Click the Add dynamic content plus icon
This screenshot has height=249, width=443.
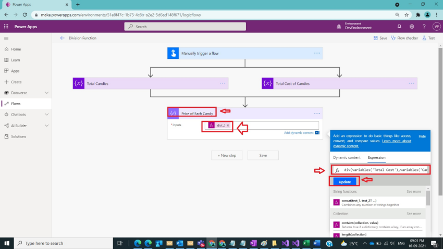(x=317, y=133)
